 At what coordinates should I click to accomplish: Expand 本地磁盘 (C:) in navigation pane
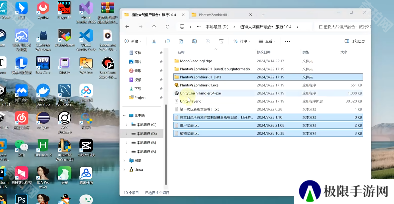[x=126, y=125]
